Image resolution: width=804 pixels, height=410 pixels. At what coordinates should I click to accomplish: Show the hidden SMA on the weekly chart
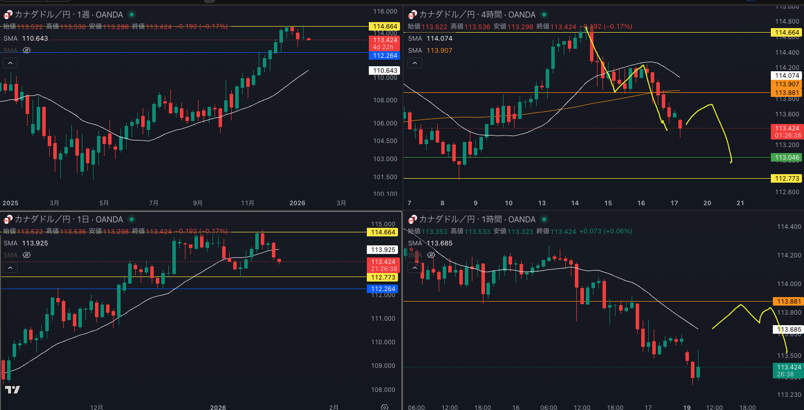point(27,50)
